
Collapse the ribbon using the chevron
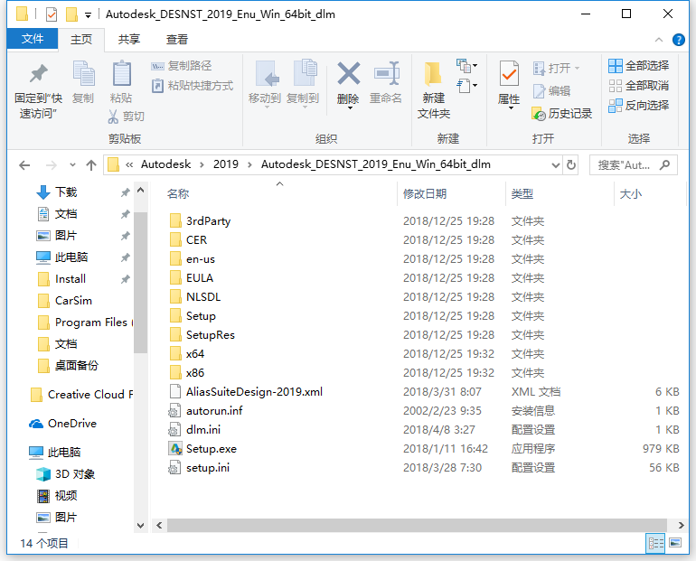tap(659, 40)
